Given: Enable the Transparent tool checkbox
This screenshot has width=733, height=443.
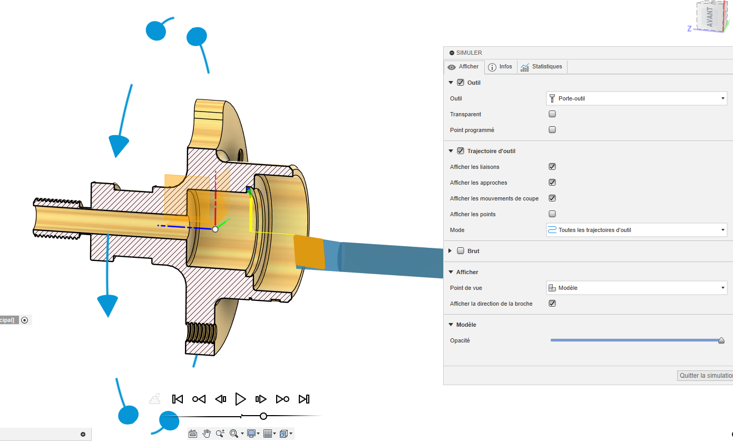Looking at the screenshot, I should tap(552, 114).
